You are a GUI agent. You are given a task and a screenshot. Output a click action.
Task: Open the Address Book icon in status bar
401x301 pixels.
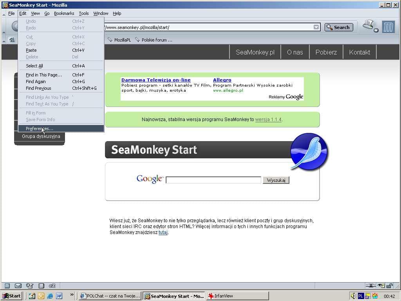pos(41,286)
